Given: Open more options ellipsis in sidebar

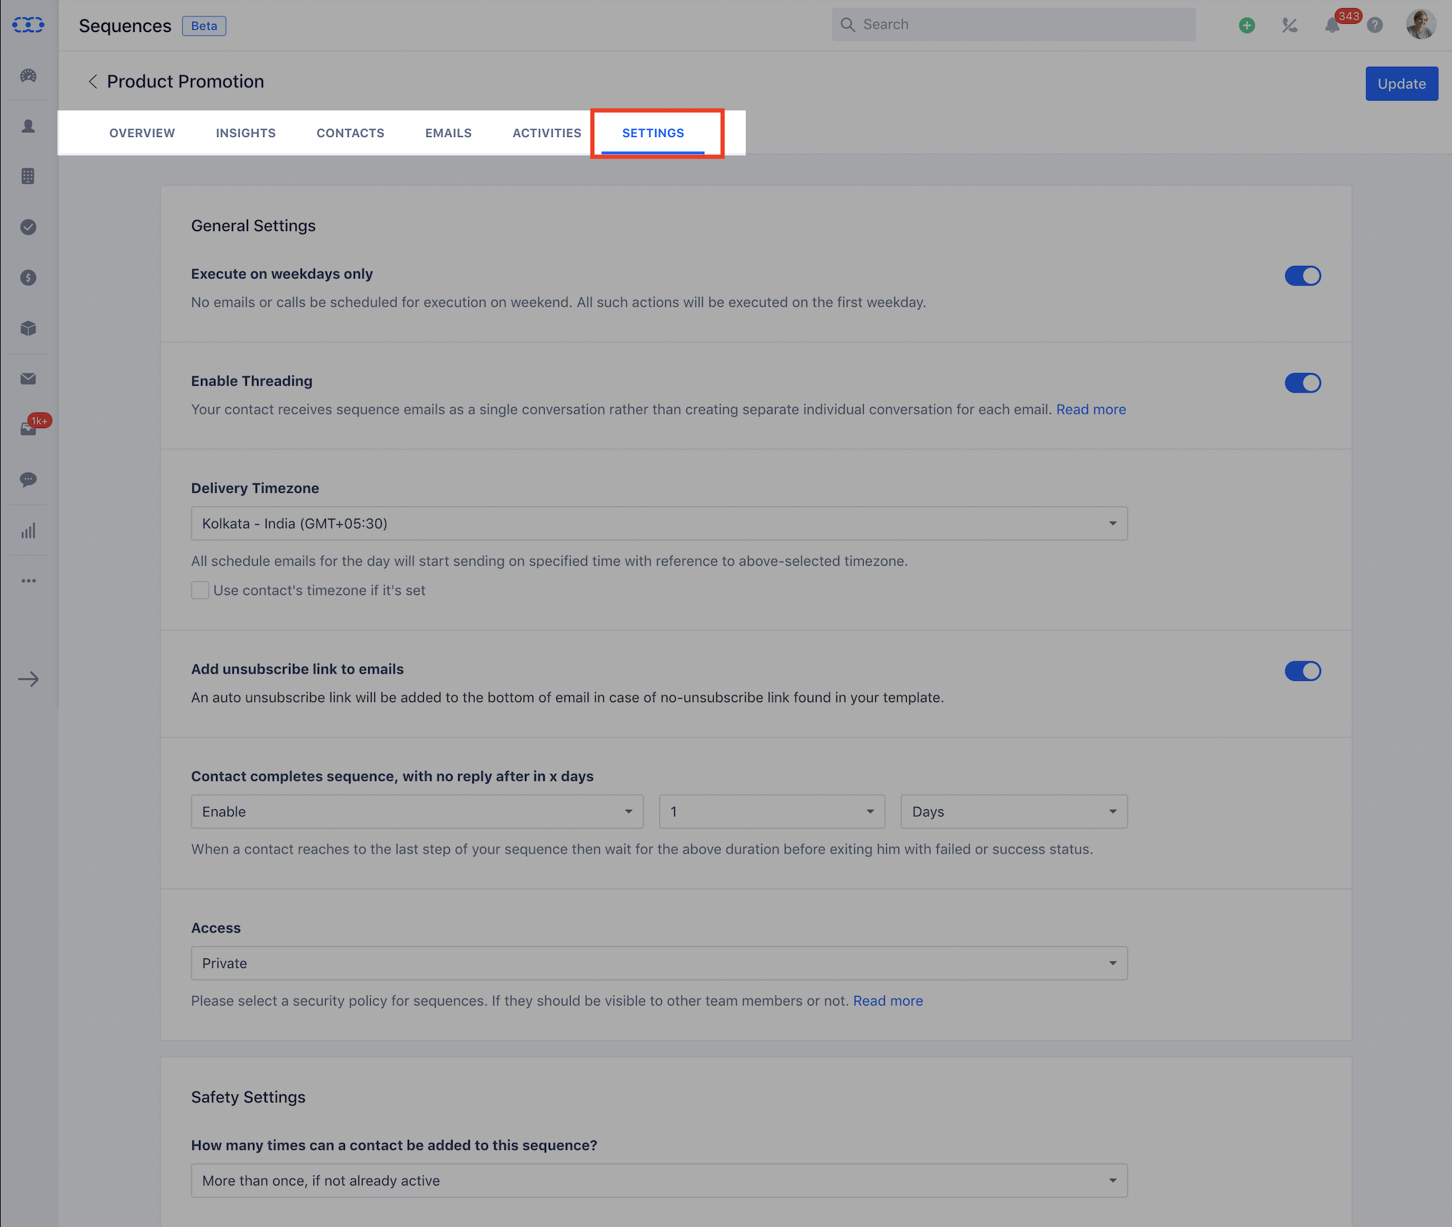Looking at the screenshot, I should (x=28, y=581).
